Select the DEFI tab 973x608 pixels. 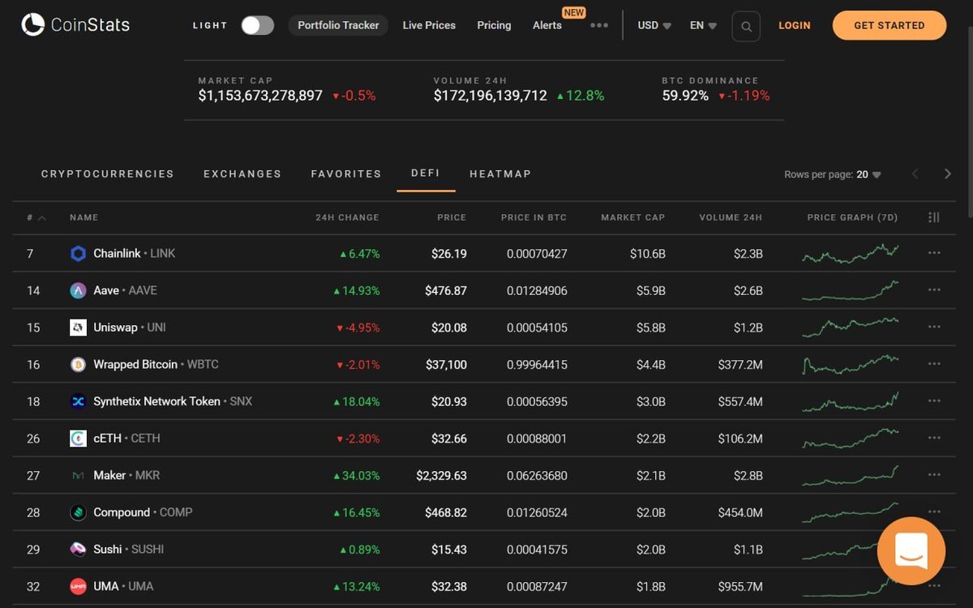tap(426, 173)
